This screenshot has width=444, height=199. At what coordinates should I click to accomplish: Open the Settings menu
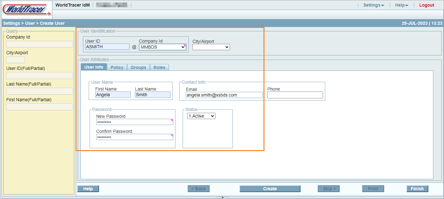pos(373,5)
